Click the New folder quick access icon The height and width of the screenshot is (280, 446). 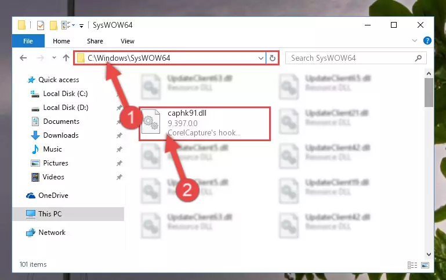[53, 25]
